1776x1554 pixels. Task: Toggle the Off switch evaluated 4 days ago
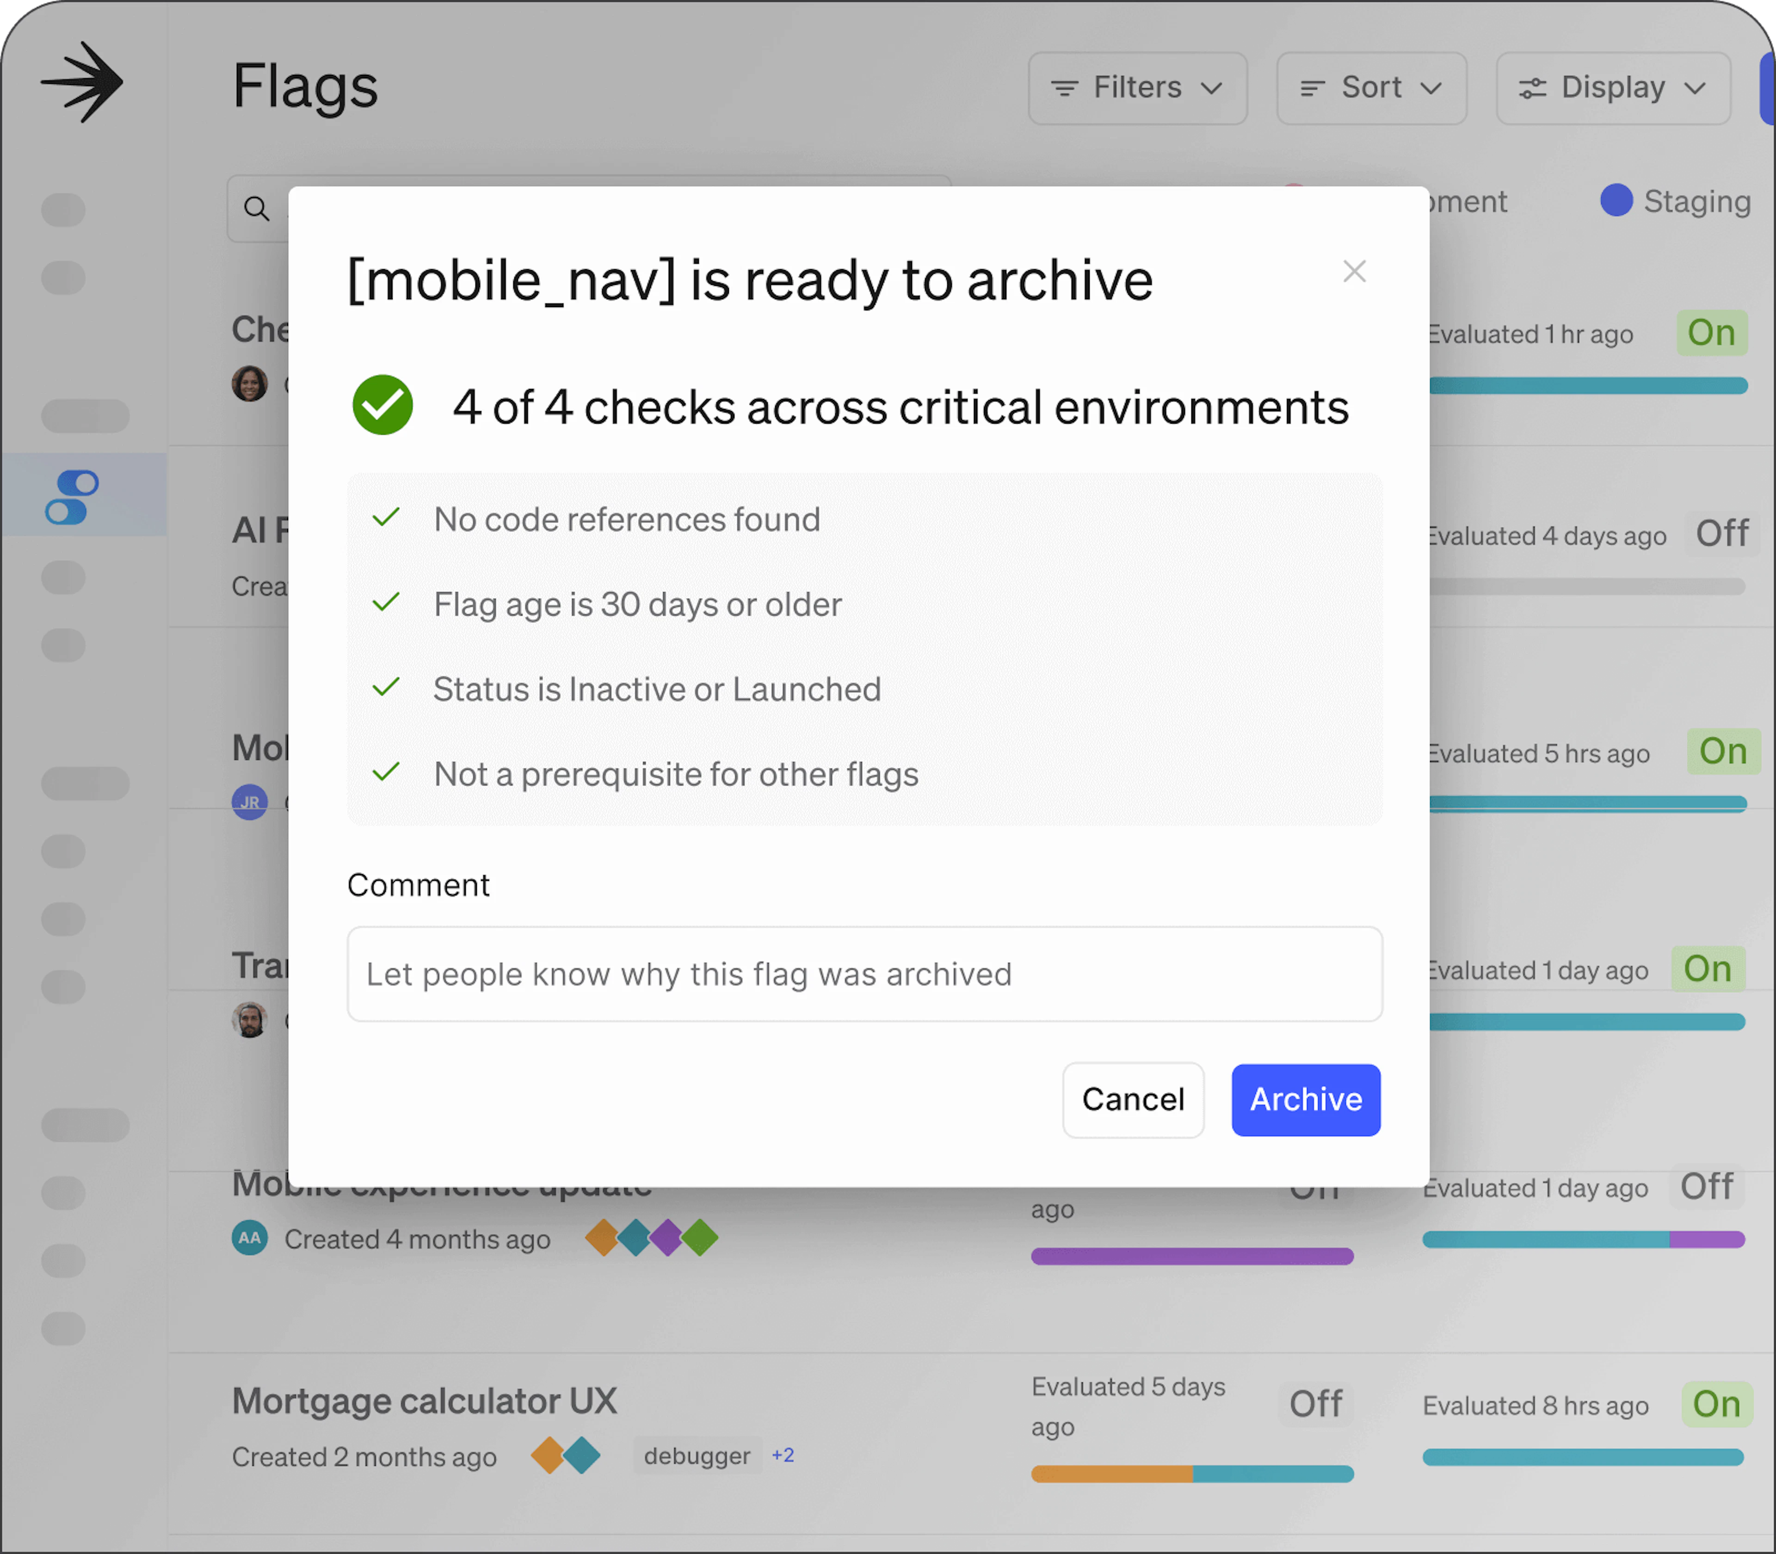point(1722,533)
